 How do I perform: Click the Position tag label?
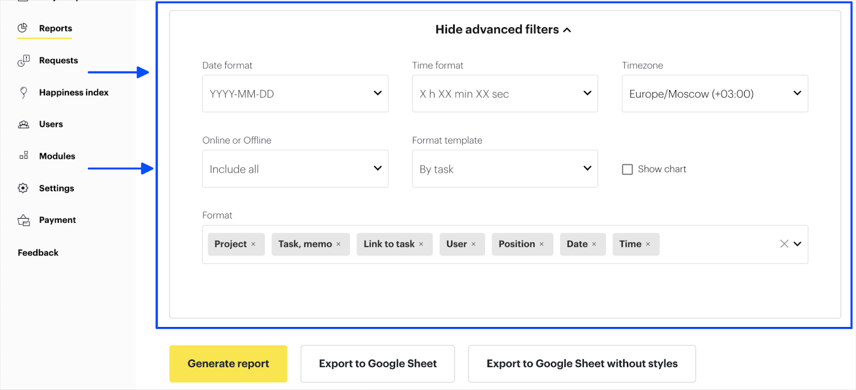click(517, 244)
